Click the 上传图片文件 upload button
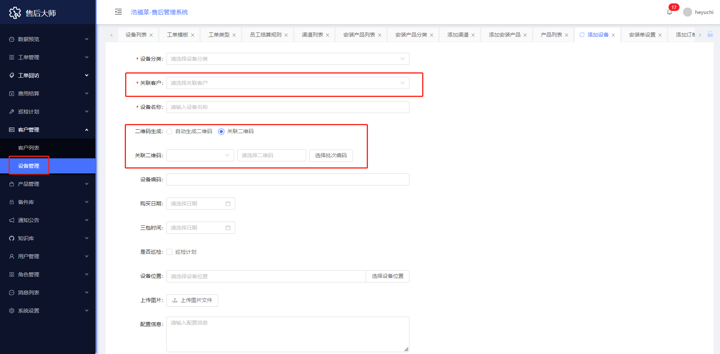 (x=192, y=300)
